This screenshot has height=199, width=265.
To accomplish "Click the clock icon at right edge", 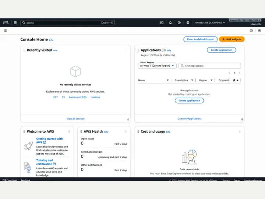I will [259, 31].
